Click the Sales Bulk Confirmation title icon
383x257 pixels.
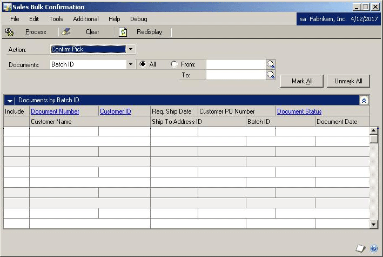pyautogui.click(x=7, y=7)
